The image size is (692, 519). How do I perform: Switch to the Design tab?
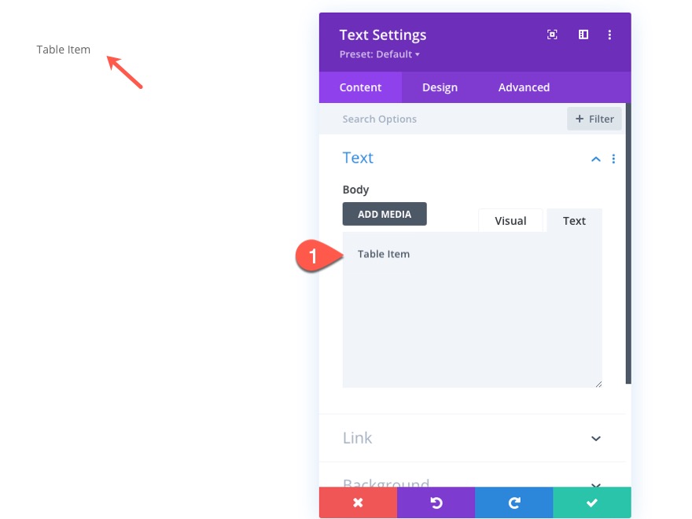point(440,87)
